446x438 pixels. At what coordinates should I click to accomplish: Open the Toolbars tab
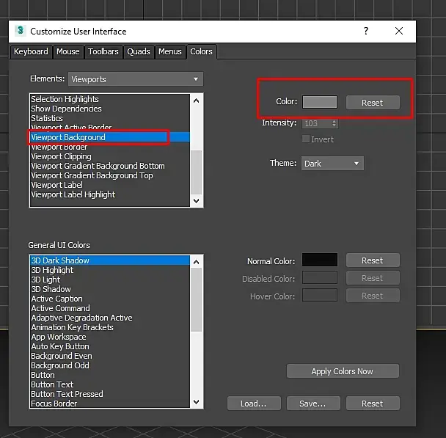(x=103, y=52)
